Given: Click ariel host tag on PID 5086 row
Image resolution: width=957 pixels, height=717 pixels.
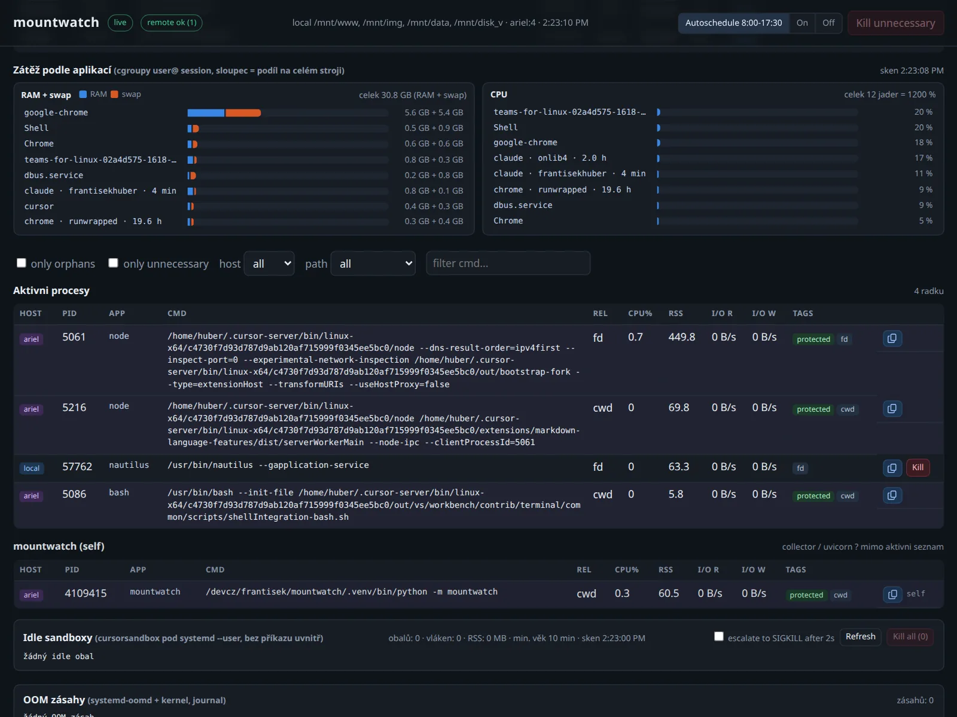Looking at the screenshot, I should click(x=31, y=496).
